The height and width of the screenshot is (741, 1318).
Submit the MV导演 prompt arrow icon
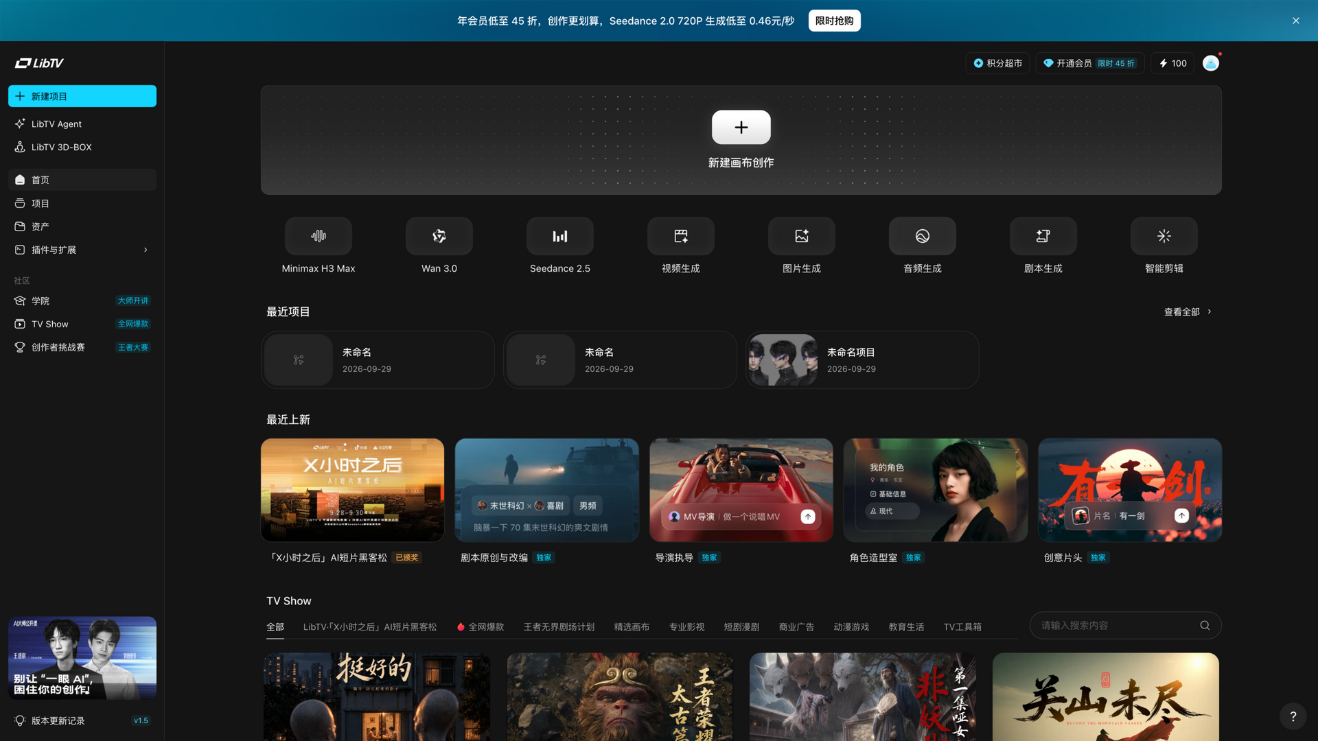808,517
